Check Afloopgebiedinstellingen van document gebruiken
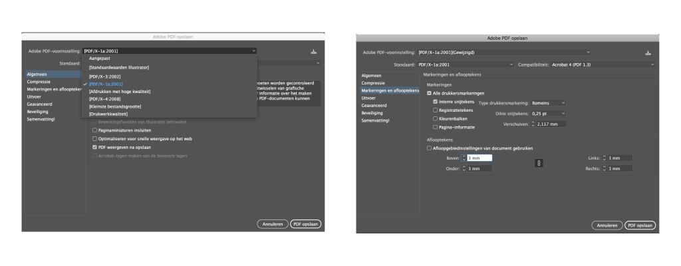 tap(429, 148)
